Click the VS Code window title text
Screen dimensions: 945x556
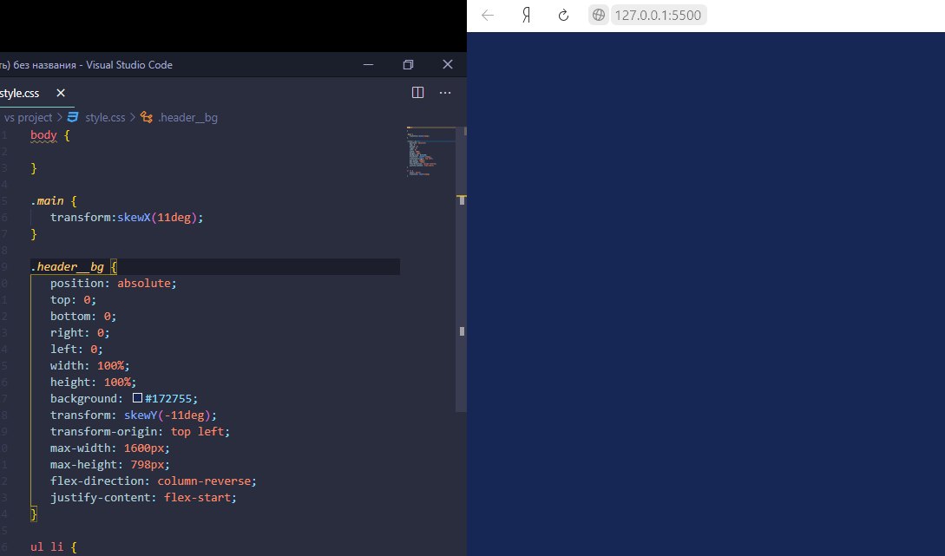(86, 64)
